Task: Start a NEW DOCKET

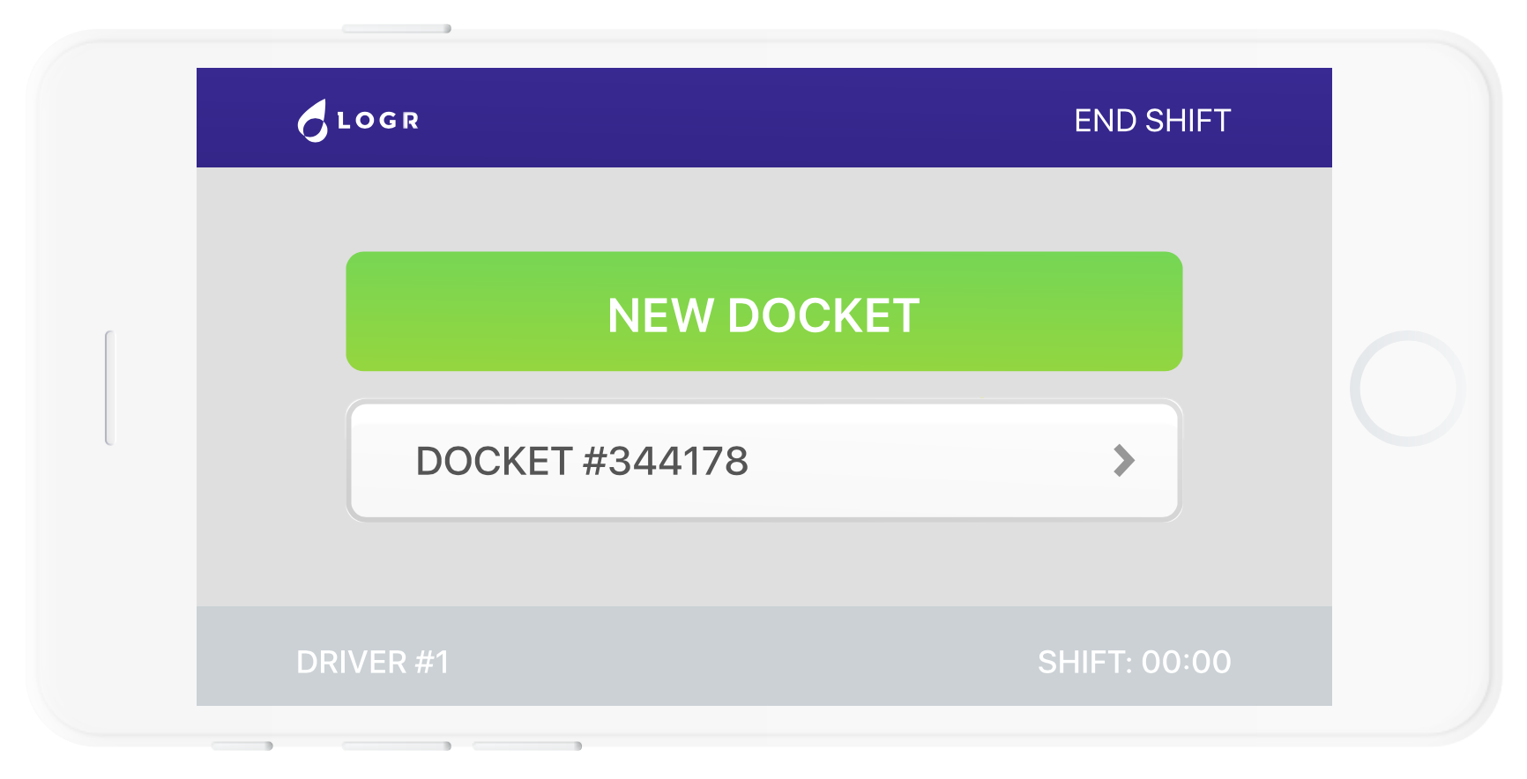Action: pos(763,312)
